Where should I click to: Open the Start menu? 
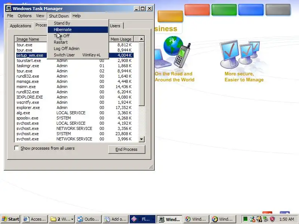[x=10, y=219]
